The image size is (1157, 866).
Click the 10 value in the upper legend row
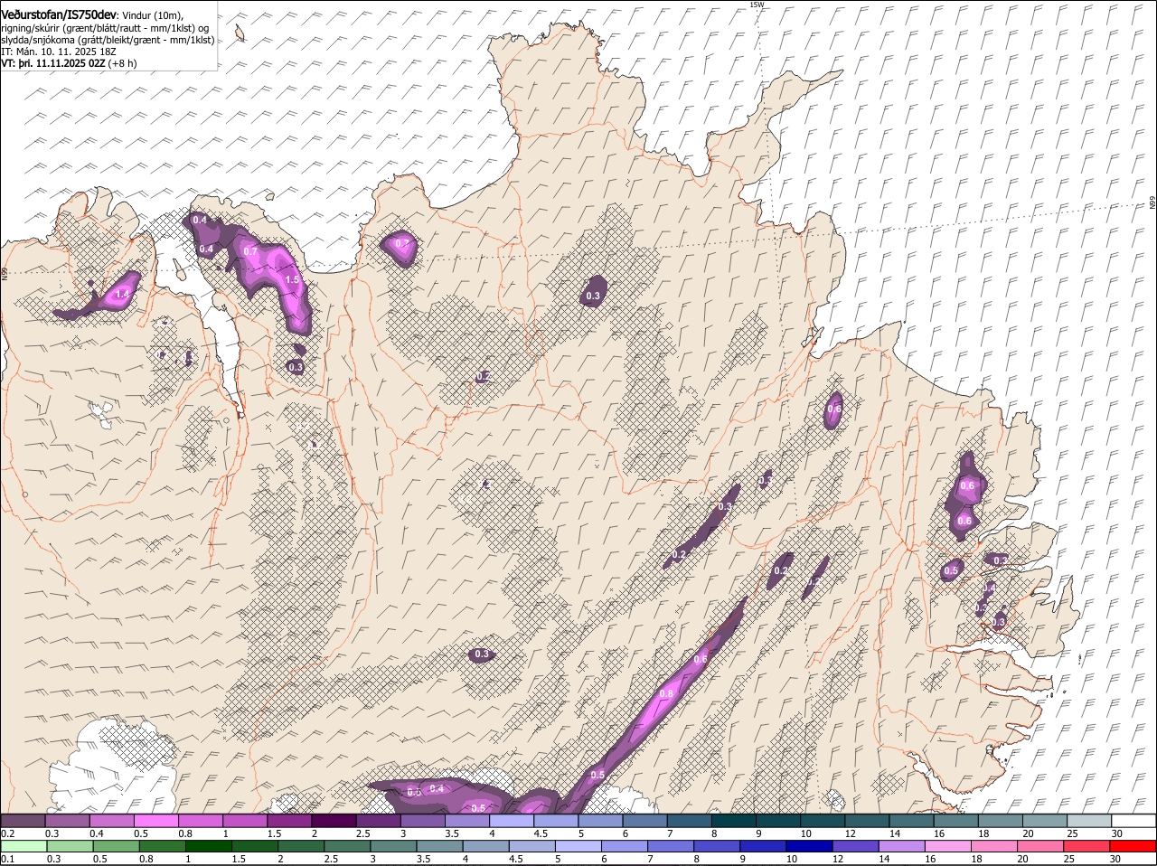click(x=805, y=833)
